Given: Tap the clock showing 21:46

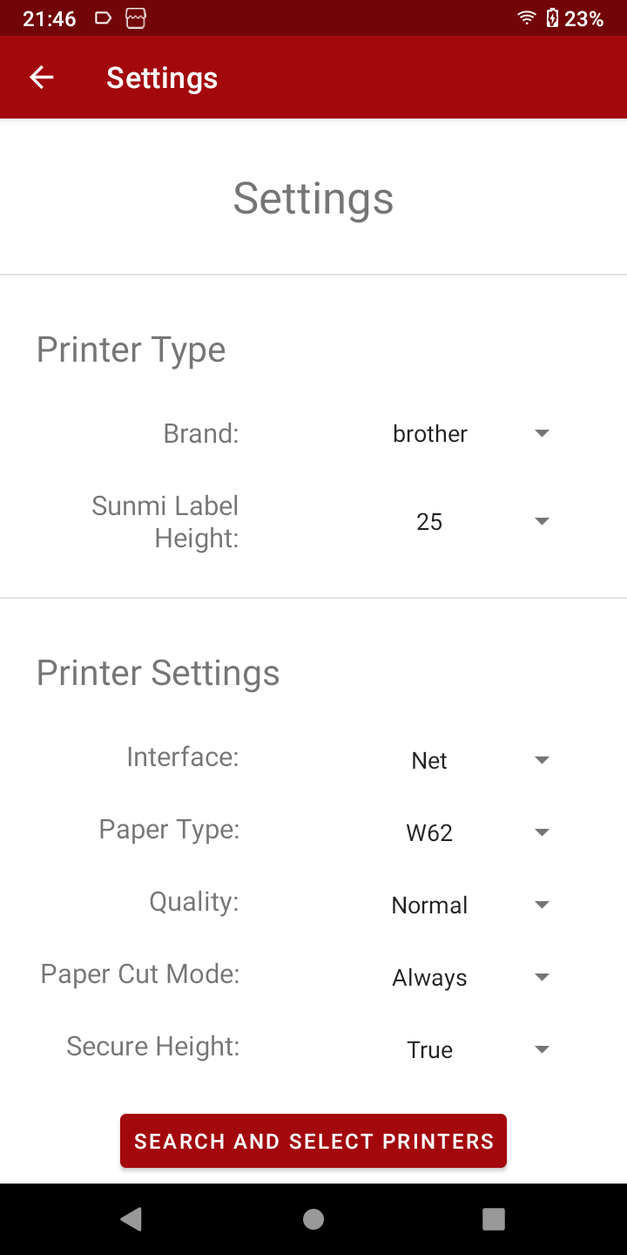Looking at the screenshot, I should click(x=50, y=18).
